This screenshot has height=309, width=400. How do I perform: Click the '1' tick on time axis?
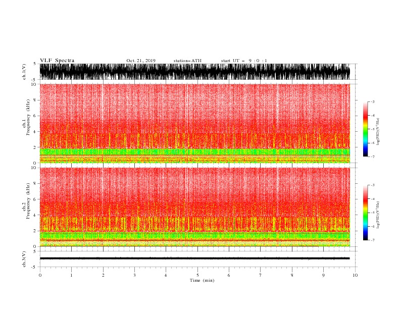[71, 275]
